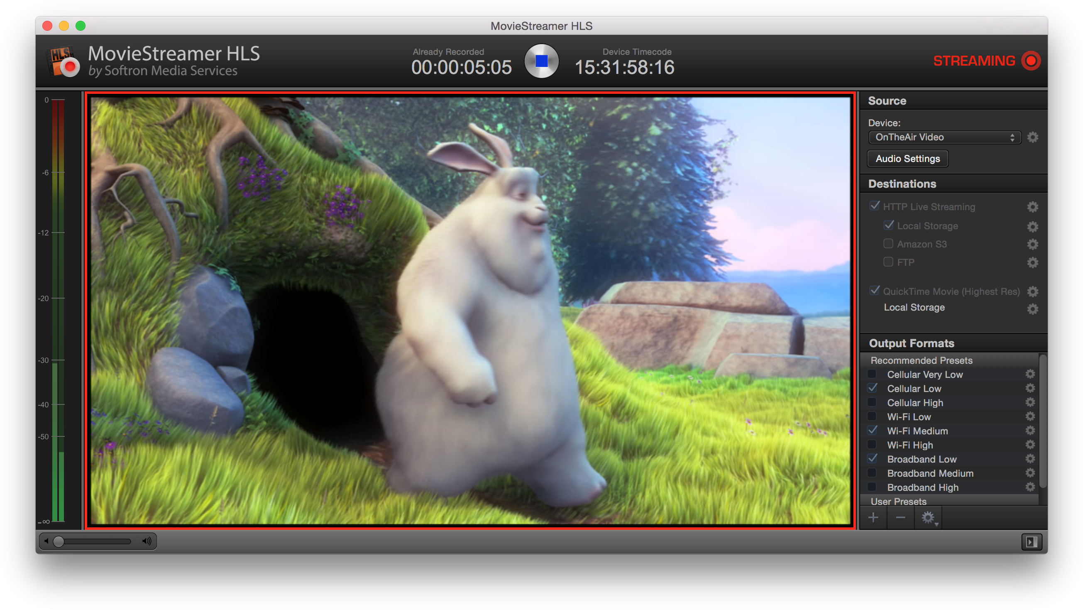
Task: Uncheck Broadband Low preset
Action: (872, 458)
